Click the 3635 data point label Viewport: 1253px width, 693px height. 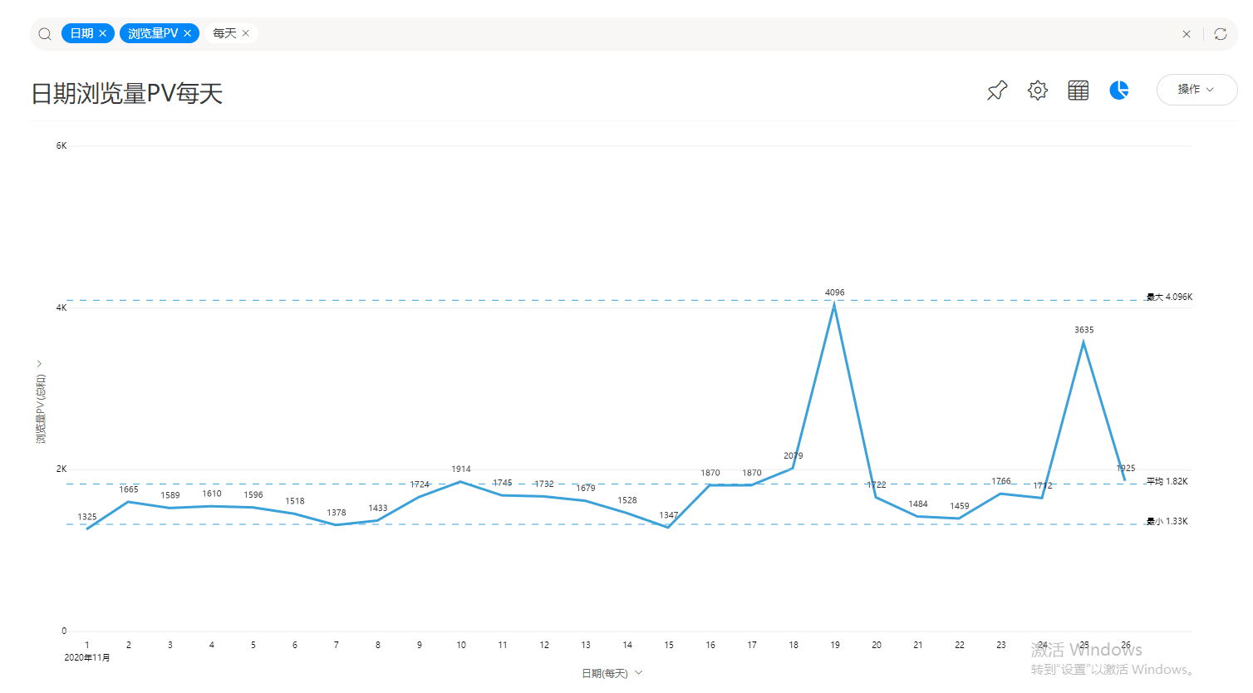(x=1084, y=330)
